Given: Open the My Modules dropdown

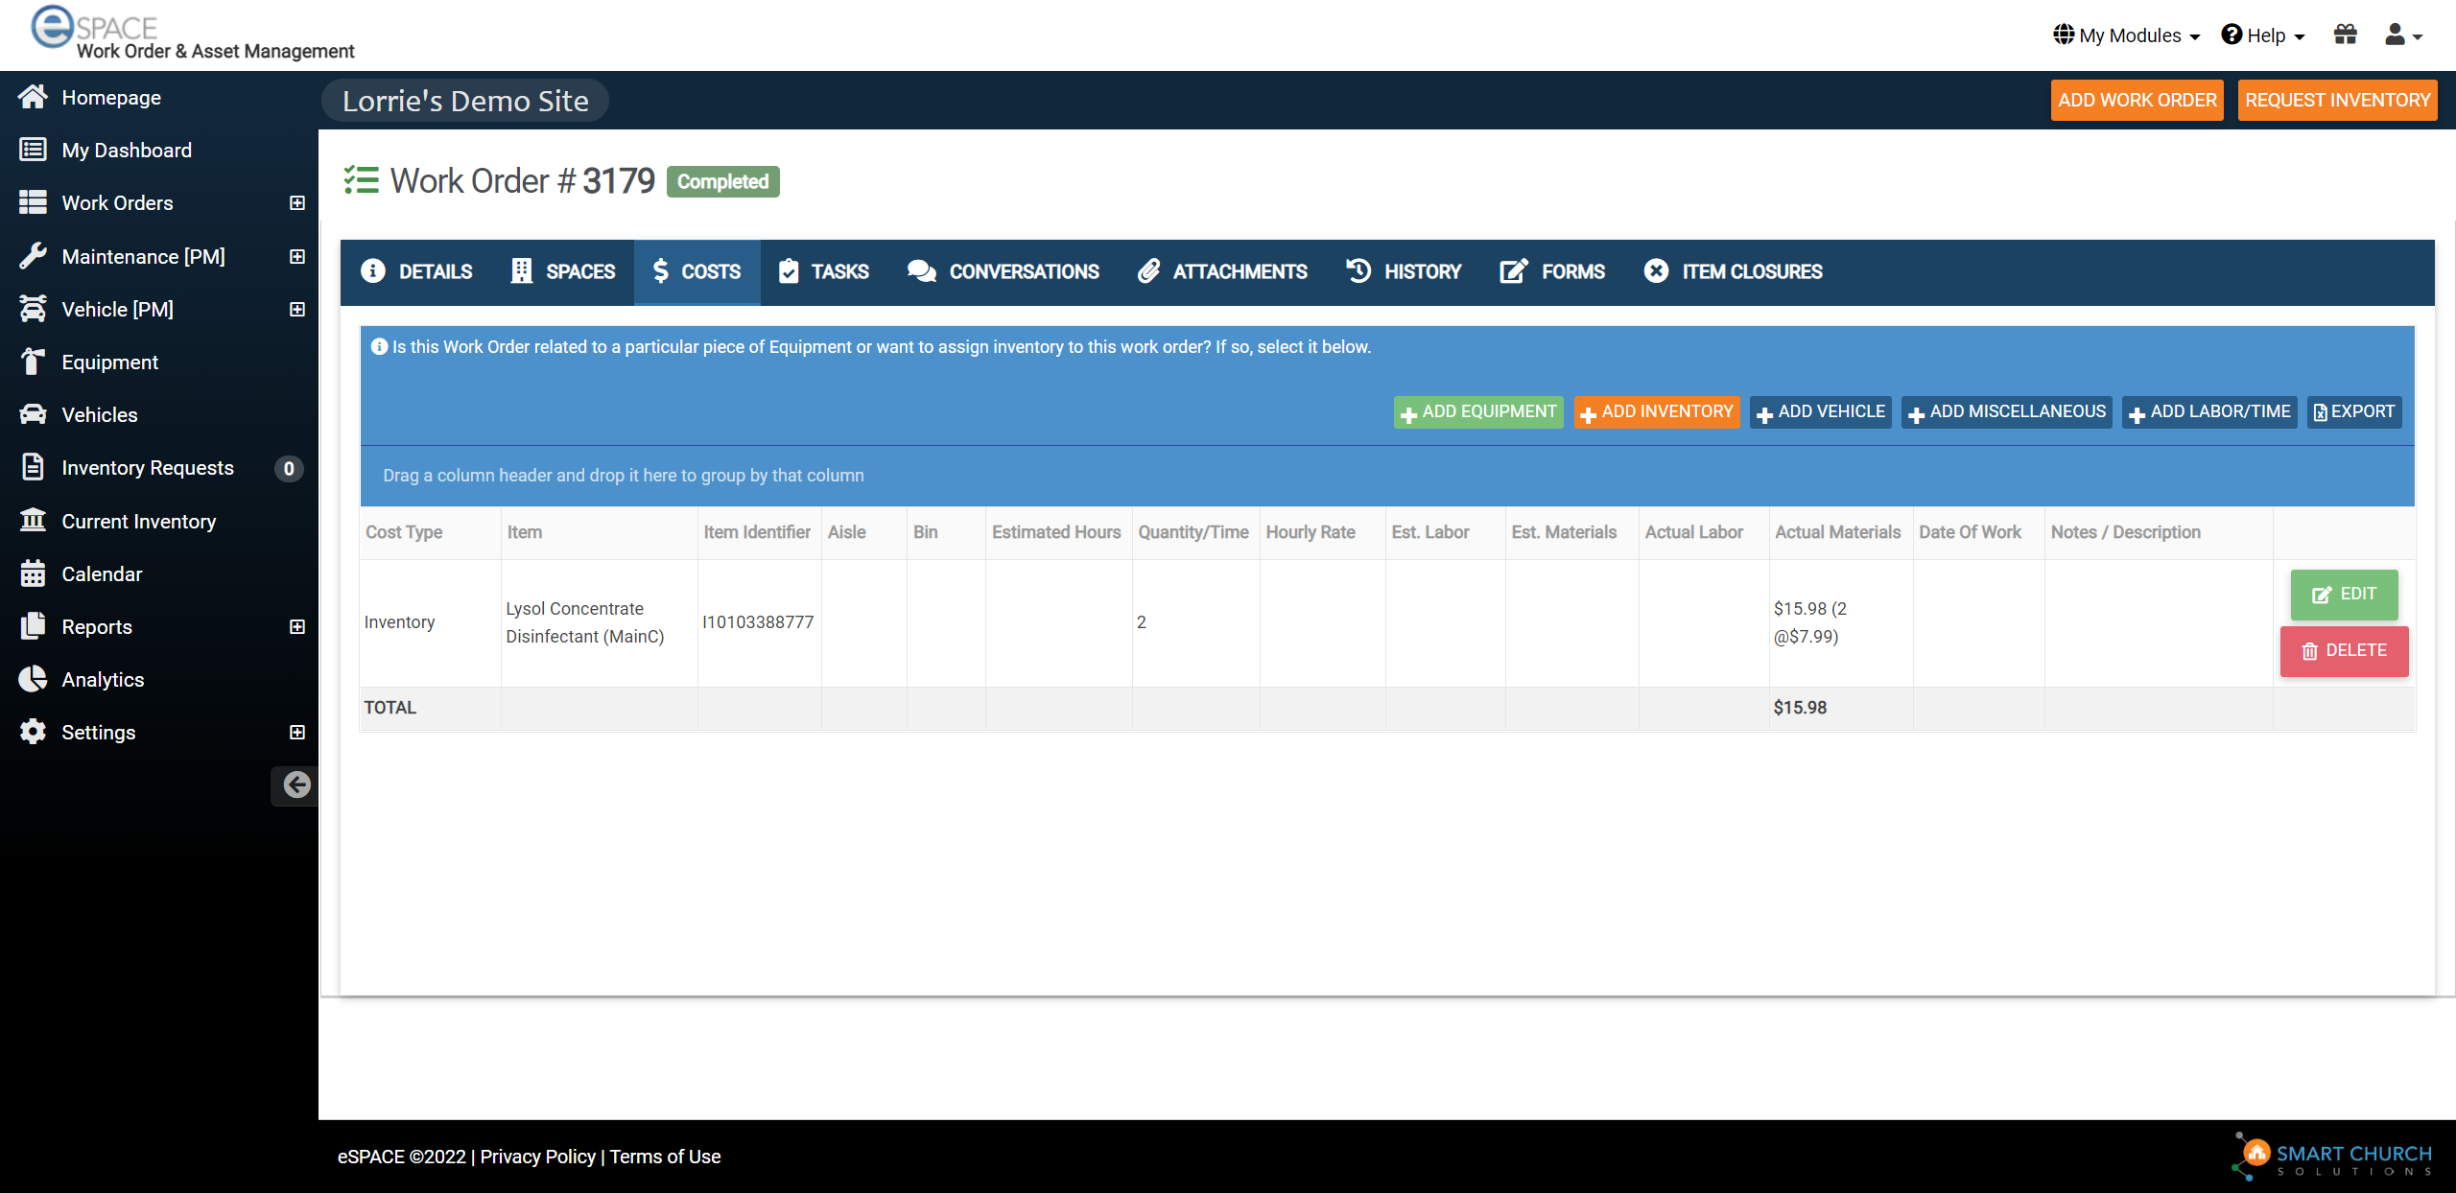Looking at the screenshot, I should click(2126, 35).
